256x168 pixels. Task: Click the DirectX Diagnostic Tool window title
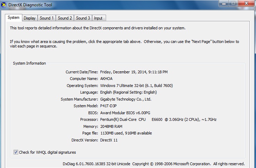click(30, 5)
